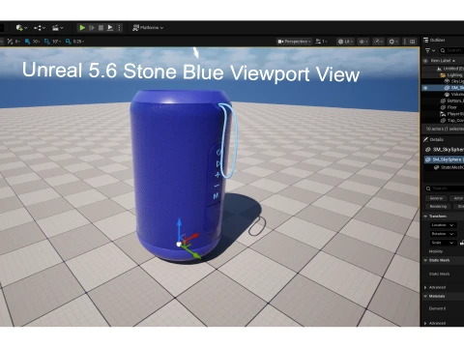The width and height of the screenshot is (464, 348).
Task: Open the viewport Show flags eye dropdown
Action: click(363, 42)
